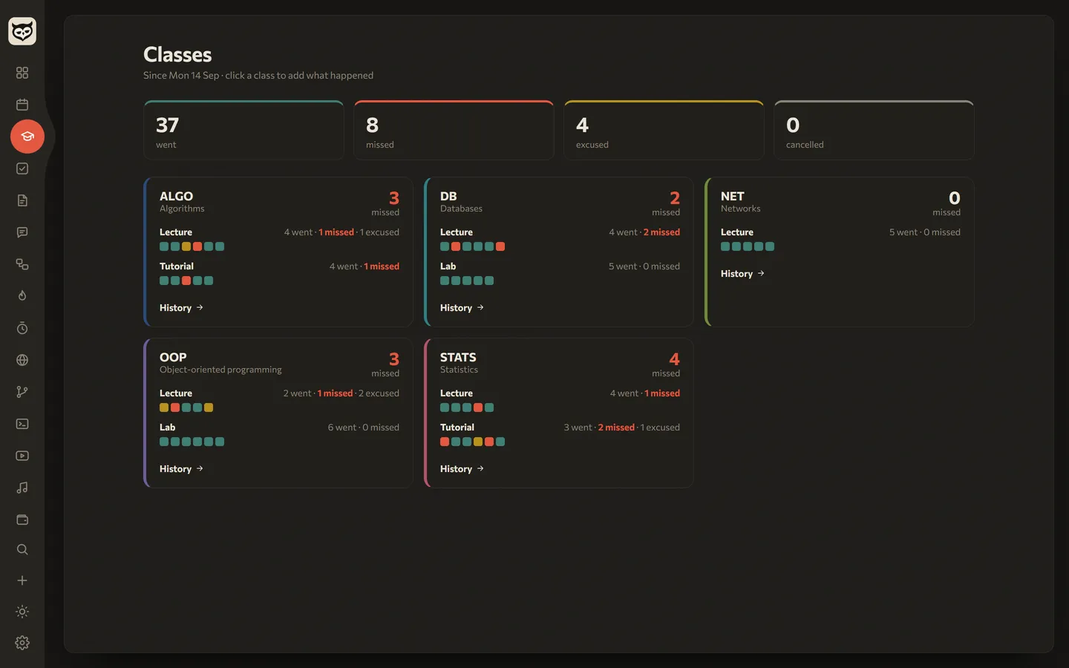Click "5 went · 0 missed" in NET card
Screen dimensions: 1069x668
(x=925, y=232)
